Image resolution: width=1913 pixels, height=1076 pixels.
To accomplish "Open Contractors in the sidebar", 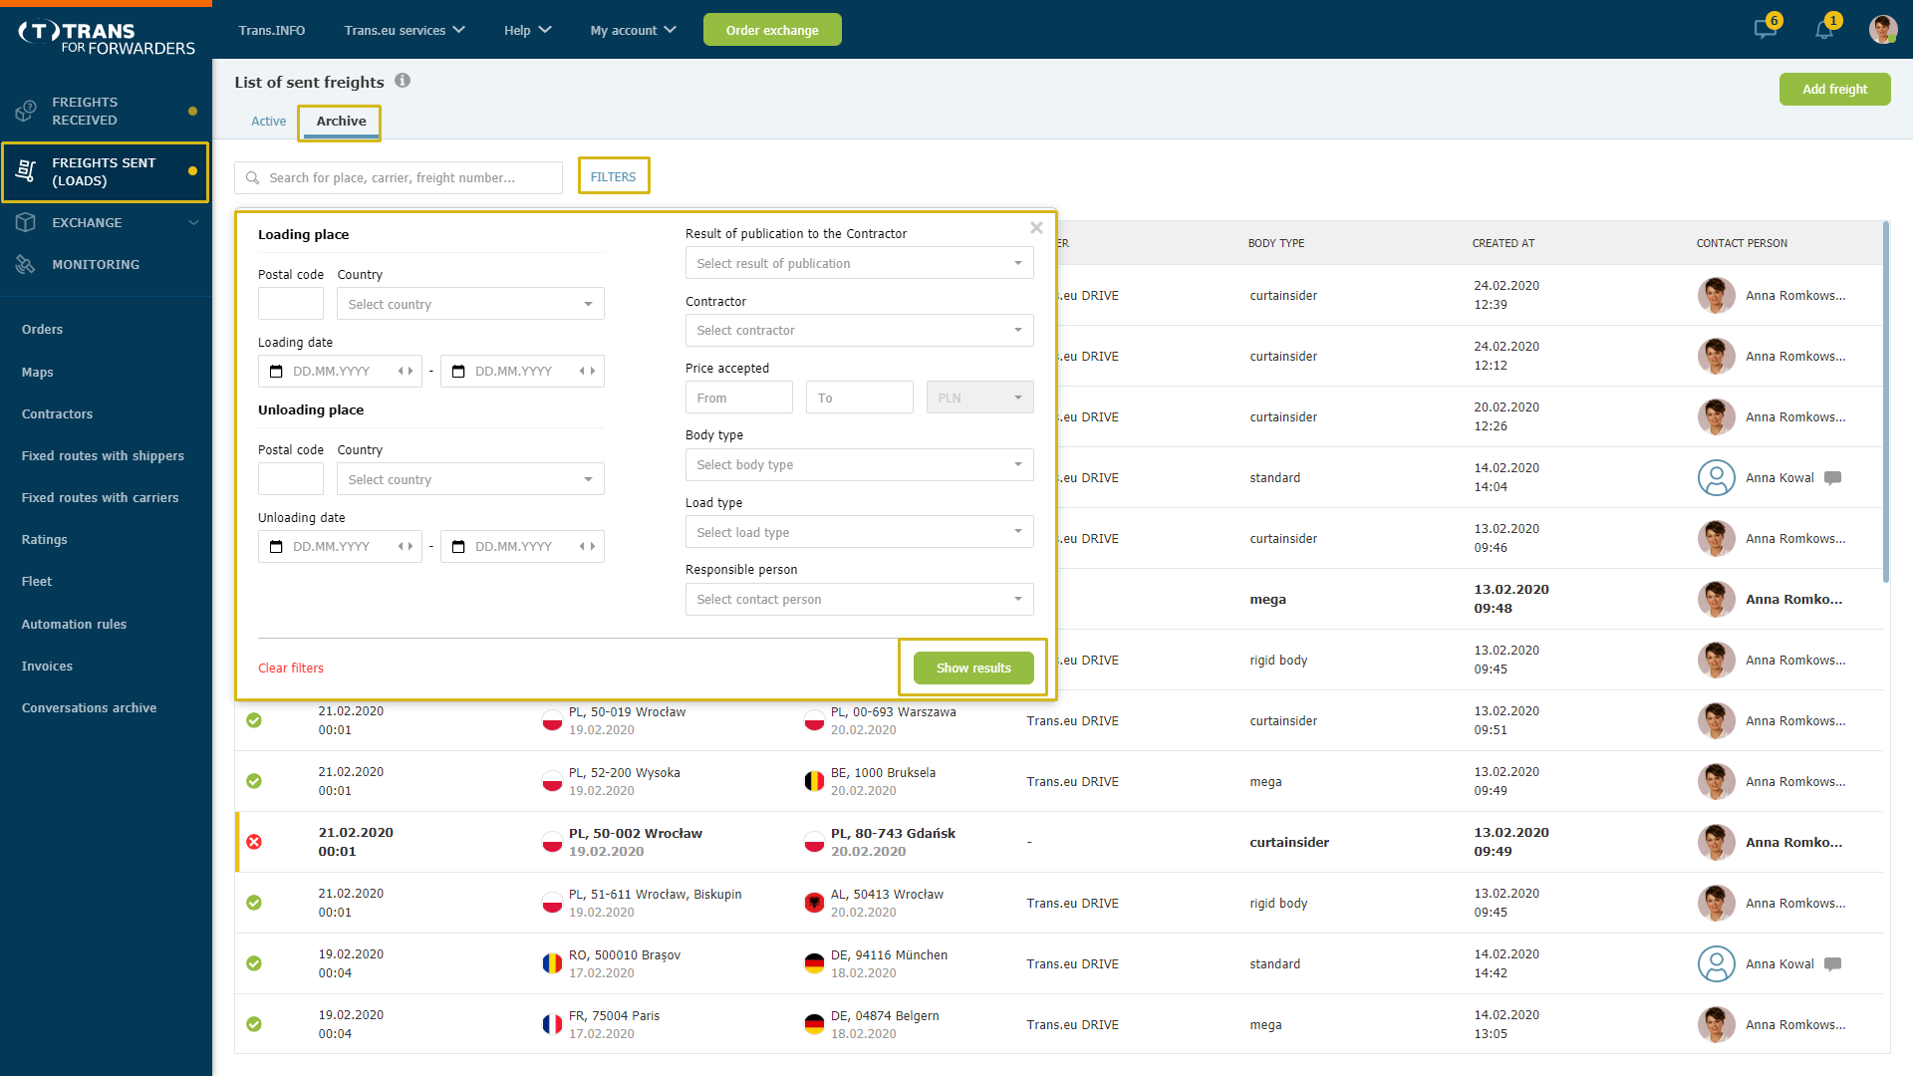I will [57, 413].
